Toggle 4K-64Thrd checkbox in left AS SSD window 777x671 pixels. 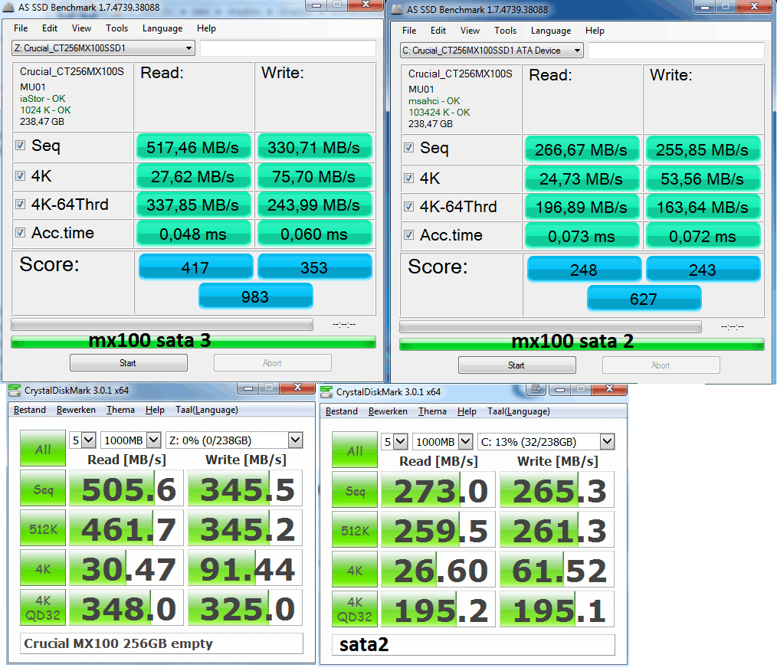[21, 204]
